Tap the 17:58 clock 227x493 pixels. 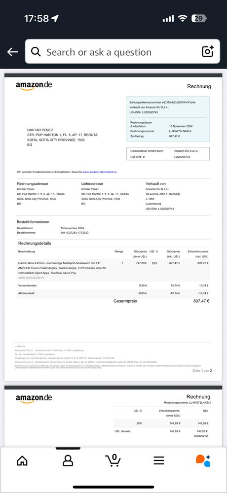[37, 19]
